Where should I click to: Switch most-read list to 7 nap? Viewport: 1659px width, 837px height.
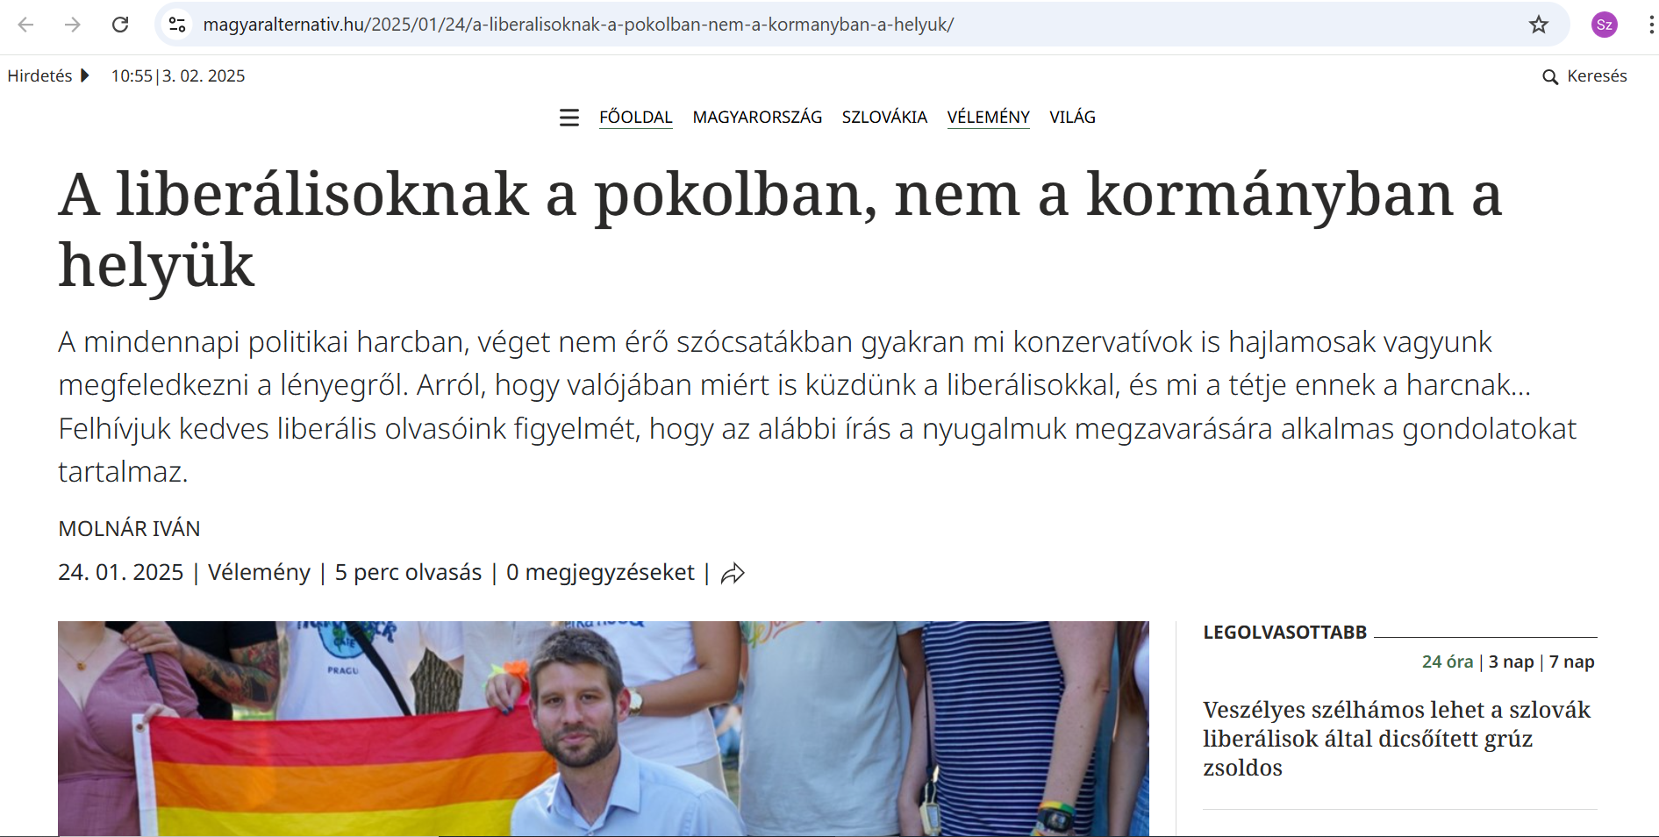[x=1571, y=662]
